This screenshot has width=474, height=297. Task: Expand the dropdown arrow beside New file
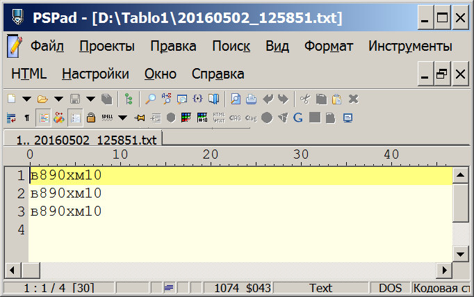tap(26, 99)
